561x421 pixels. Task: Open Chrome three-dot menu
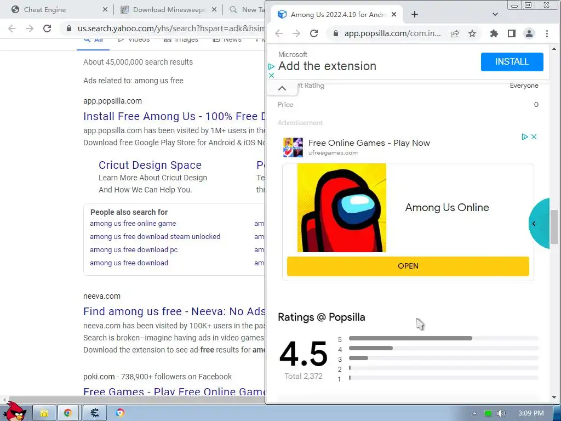click(547, 33)
